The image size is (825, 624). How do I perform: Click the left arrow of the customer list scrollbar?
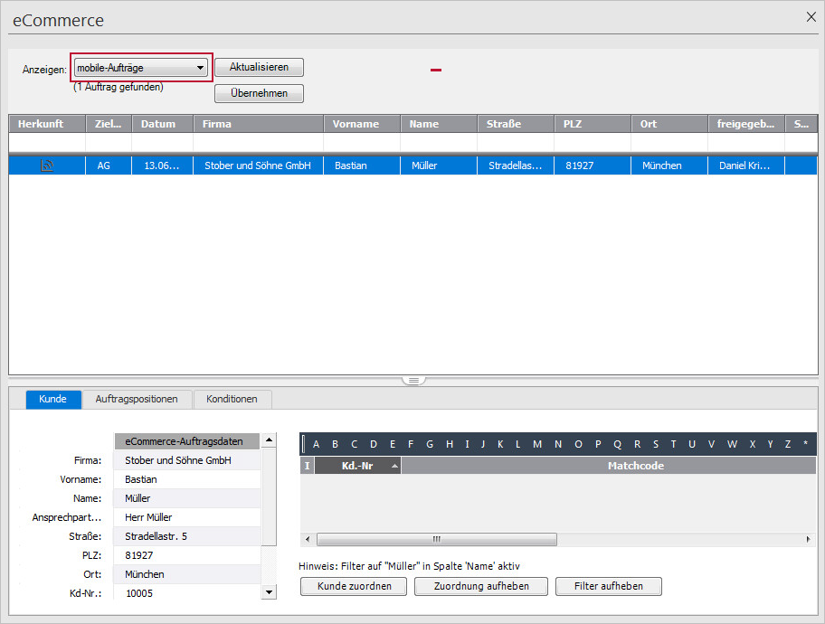(308, 539)
